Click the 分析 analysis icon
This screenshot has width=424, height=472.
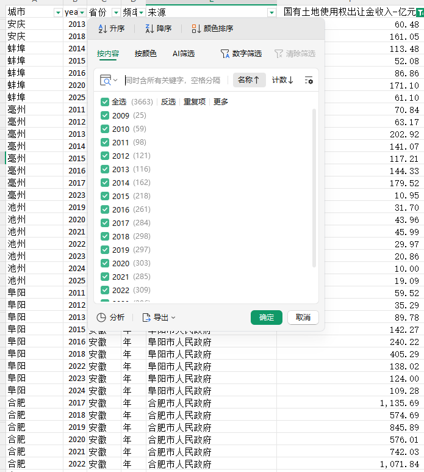tap(101, 318)
